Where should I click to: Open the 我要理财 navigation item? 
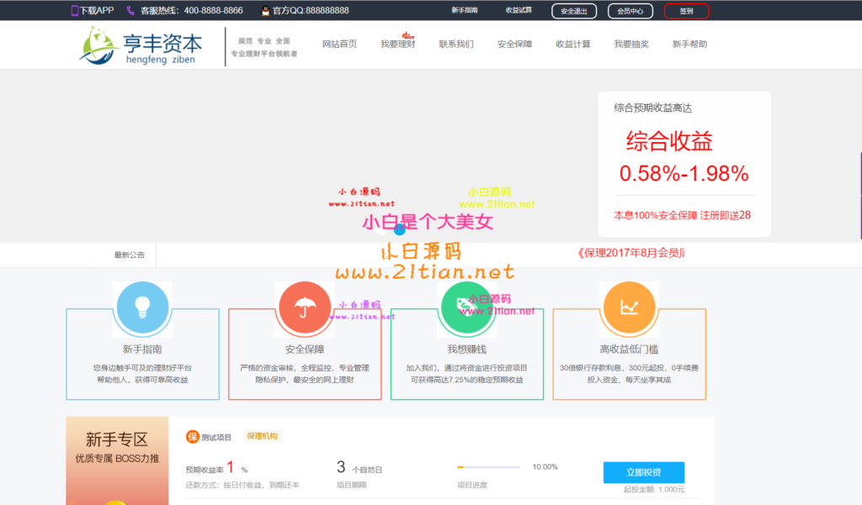(x=397, y=45)
